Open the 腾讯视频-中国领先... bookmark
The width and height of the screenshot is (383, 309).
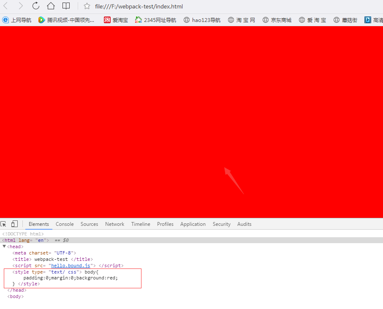click(x=66, y=20)
